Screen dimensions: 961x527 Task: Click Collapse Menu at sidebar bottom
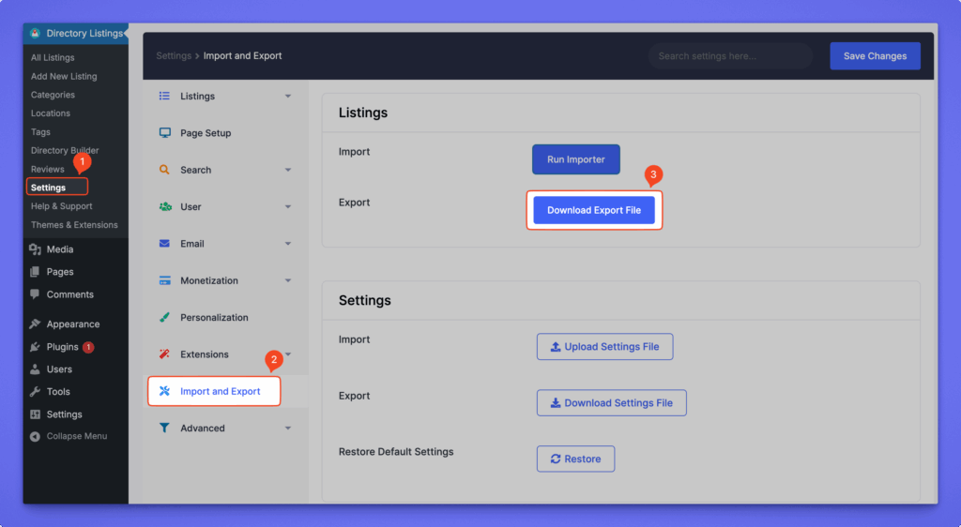76,436
